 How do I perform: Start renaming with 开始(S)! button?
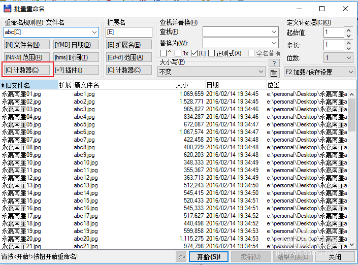click(x=209, y=257)
